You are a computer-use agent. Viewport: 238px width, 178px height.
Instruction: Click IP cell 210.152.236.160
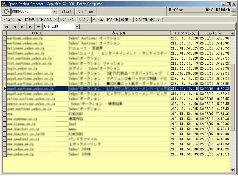[184, 74]
